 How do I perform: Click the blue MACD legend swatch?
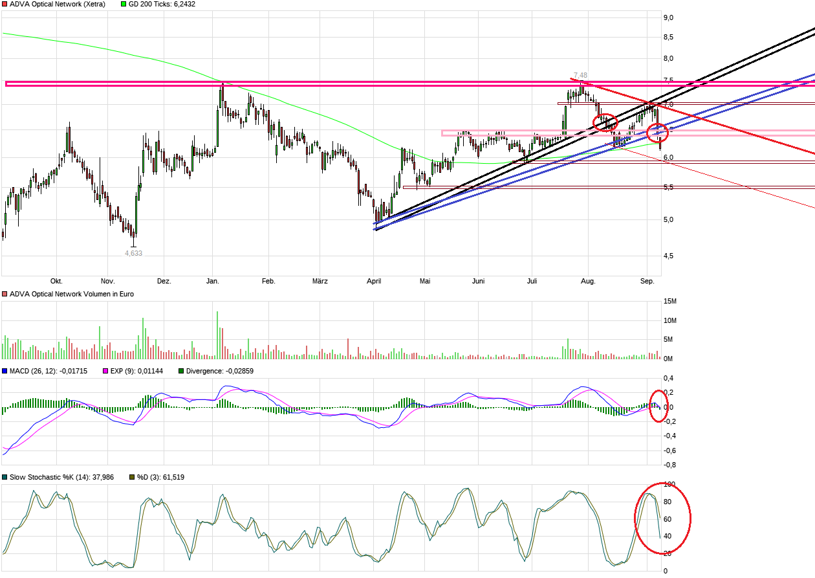(x=5, y=372)
